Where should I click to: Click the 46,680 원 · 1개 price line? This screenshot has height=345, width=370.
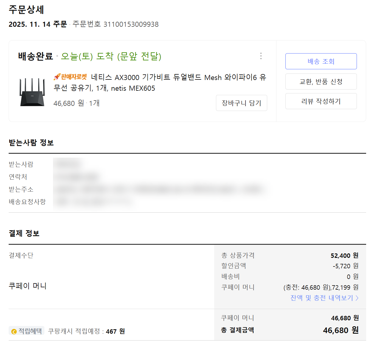(x=77, y=103)
